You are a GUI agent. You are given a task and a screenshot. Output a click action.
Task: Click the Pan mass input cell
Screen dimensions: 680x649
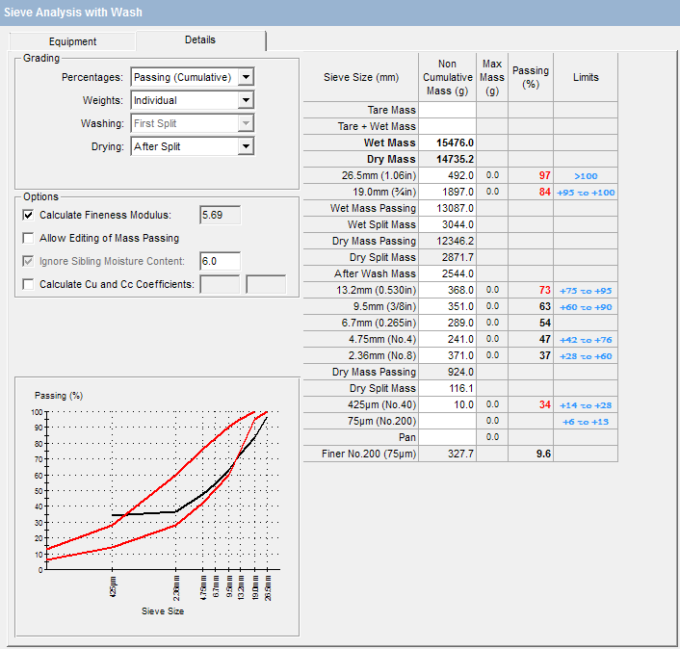point(448,437)
